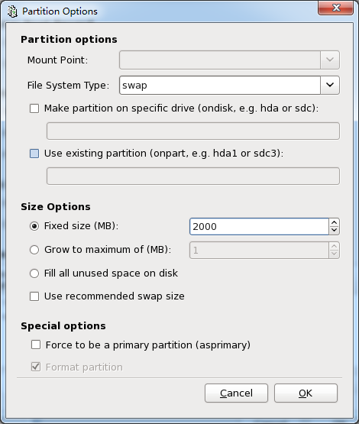Image resolution: width=359 pixels, height=424 pixels.
Task: Click the ondisk drive name text field
Action: click(x=193, y=131)
